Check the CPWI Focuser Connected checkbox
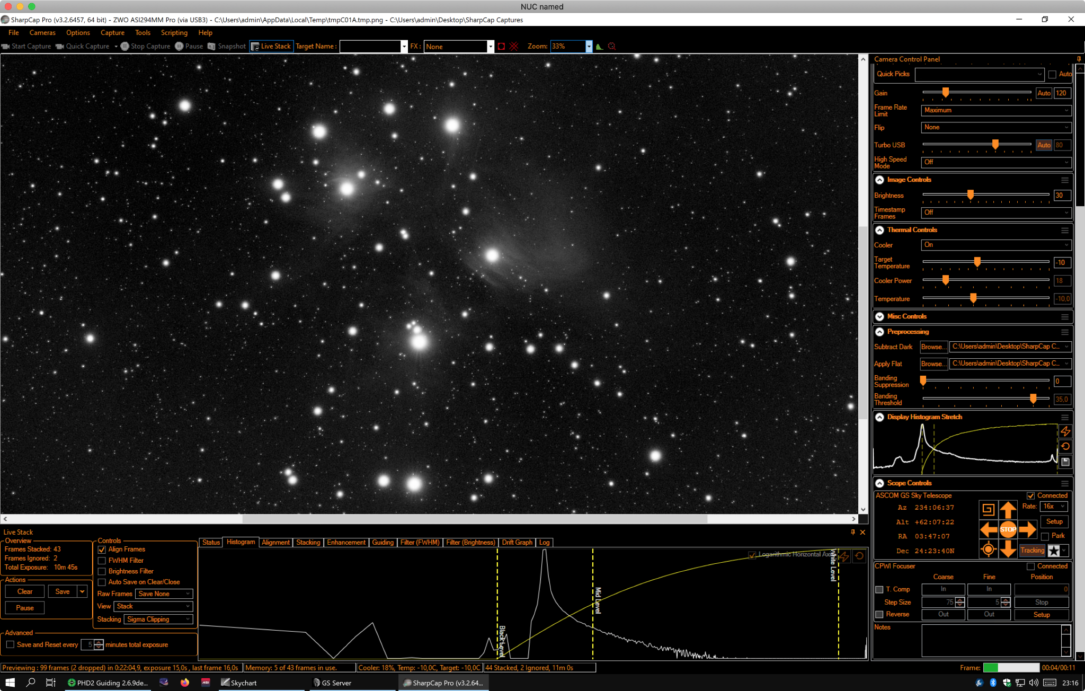 coord(1030,566)
